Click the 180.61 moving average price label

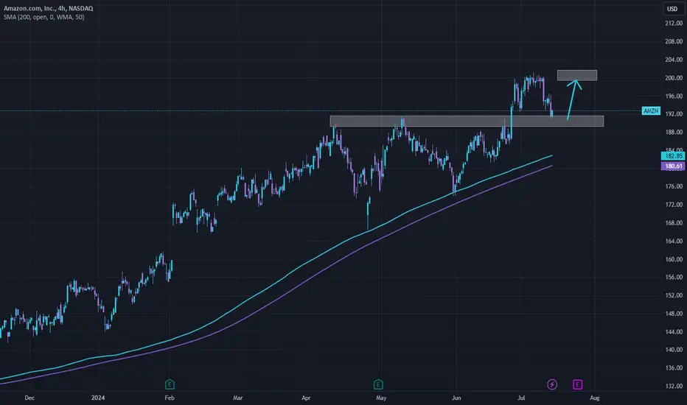click(x=674, y=166)
